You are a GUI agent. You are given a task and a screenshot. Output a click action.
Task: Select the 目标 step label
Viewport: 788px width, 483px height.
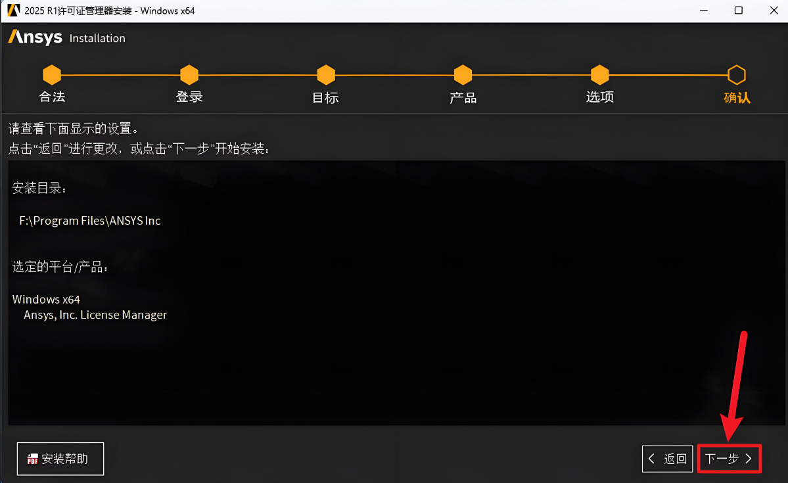pos(326,97)
